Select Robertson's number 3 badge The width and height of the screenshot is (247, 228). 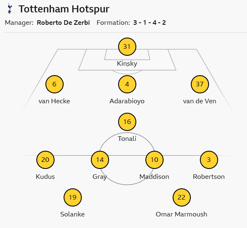click(209, 160)
